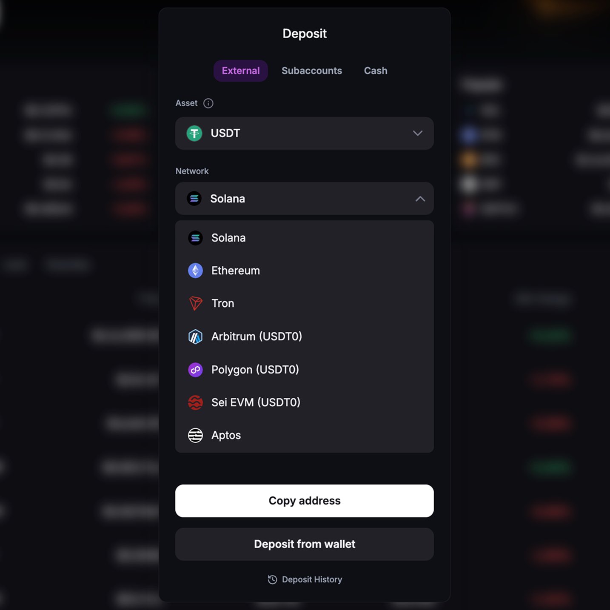Switch to the Subaccounts tab
This screenshot has height=610, width=610.
pyautogui.click(x=311, y=71)
